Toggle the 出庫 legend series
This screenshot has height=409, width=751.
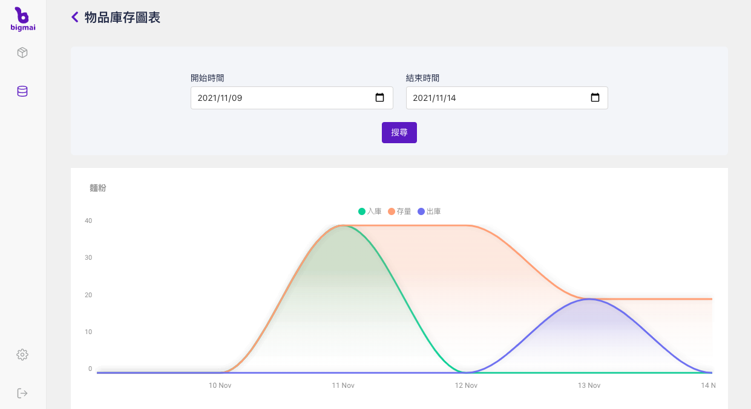(x=429, y=211)
